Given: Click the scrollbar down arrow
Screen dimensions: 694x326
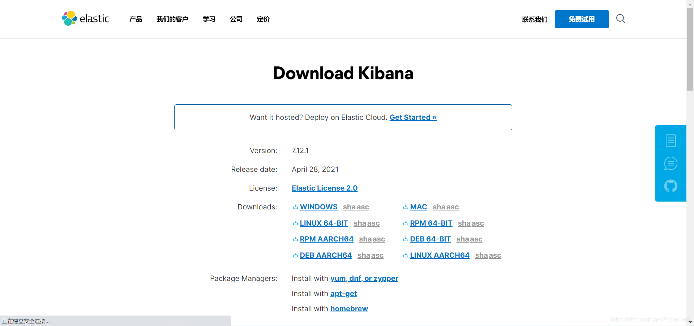Looking at the screenshot, I should coord(690,322).
